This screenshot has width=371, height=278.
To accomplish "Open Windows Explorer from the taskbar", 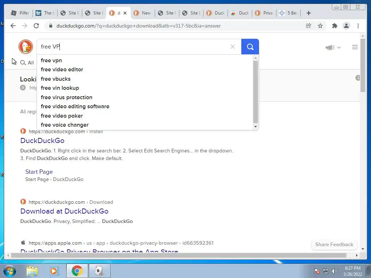I will [x=32, y=271].
